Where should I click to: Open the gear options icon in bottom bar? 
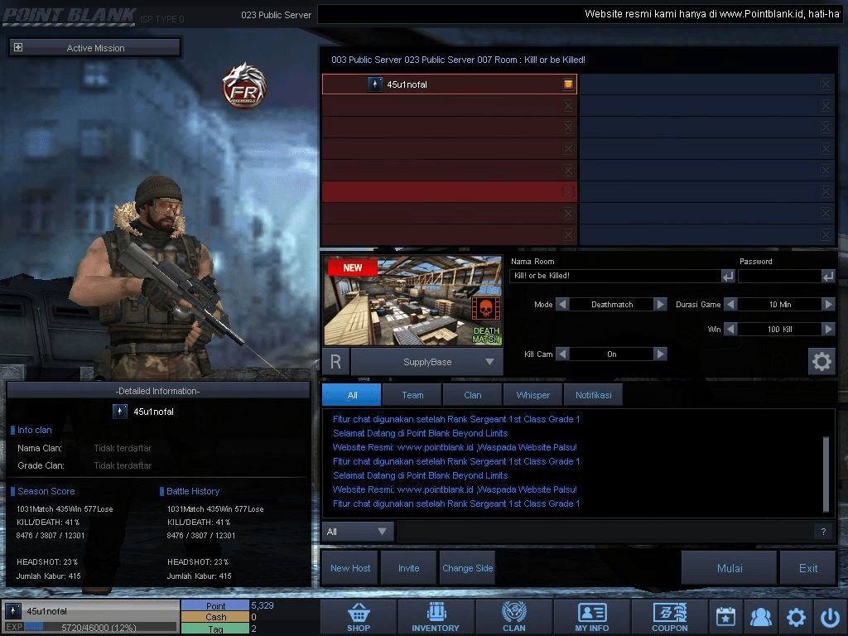tap(796, 617)
